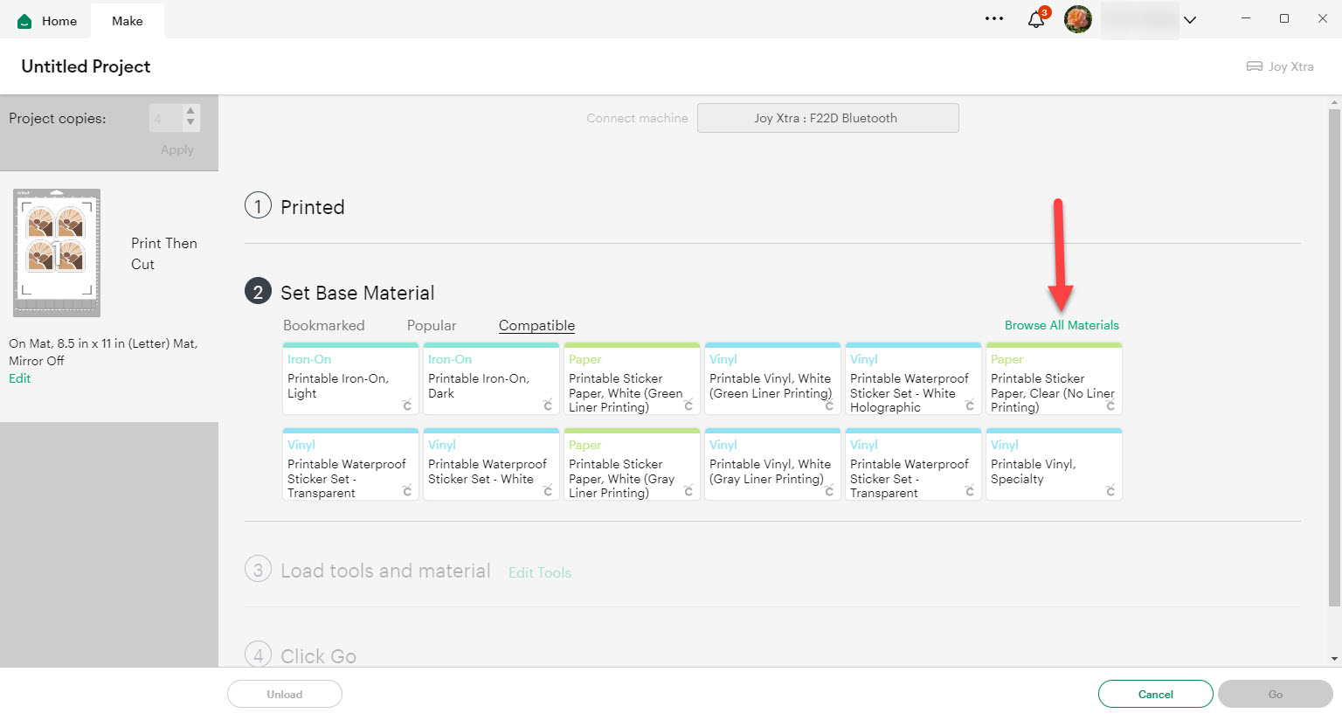Image resolution: width=1342 pixels, height=720 pixels.
Task: Switch to the Popular materials tab
Action: 432,325
